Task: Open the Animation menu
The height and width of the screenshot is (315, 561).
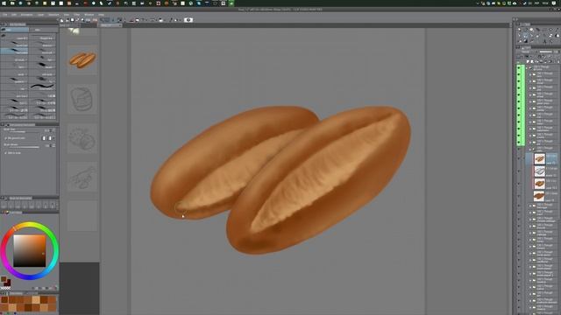Action: 27,15
